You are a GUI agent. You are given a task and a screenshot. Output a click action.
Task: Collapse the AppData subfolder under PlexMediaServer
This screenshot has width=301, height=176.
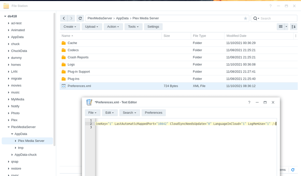tap(12, 134)
